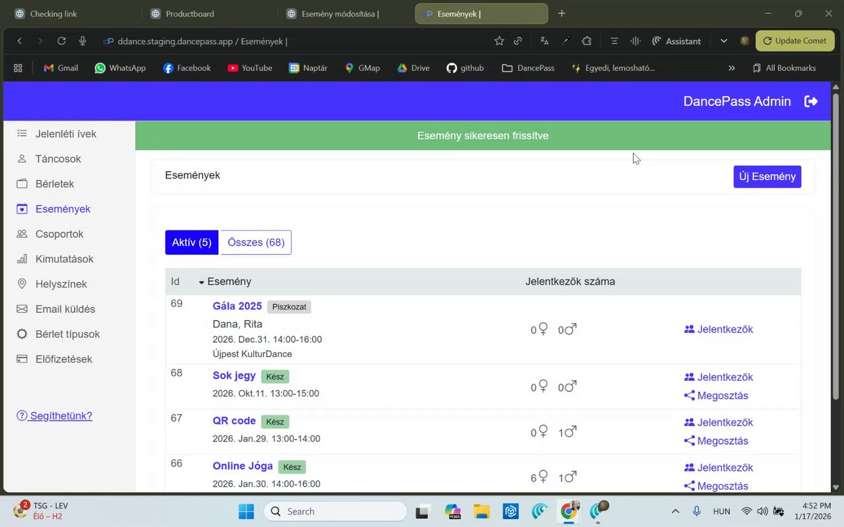Open the QR code event
This screenshot has height=527, width=844.
pyautogui.click(x=234, y=420)
